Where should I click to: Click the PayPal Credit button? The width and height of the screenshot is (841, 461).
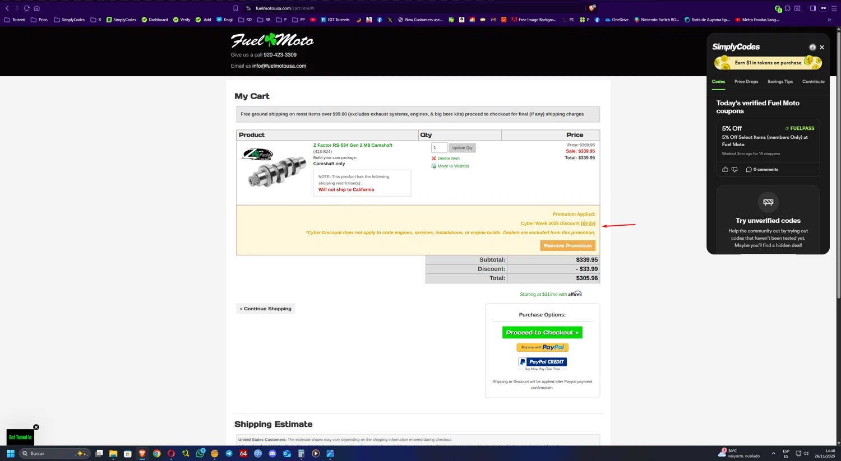(x=542, y=362)
